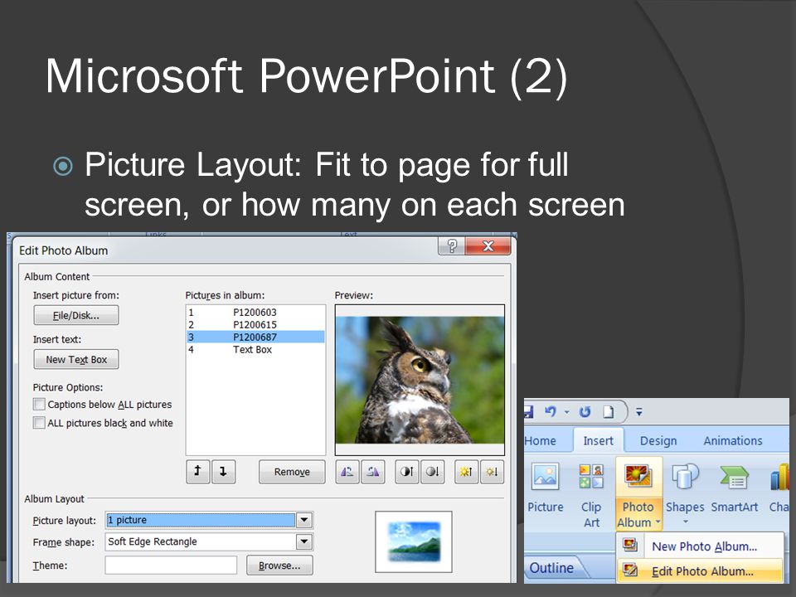Click the Shapes icon in the ribbon
This screenshot has height=597, width=796.
pyautogui.click(x=686, y=477)
